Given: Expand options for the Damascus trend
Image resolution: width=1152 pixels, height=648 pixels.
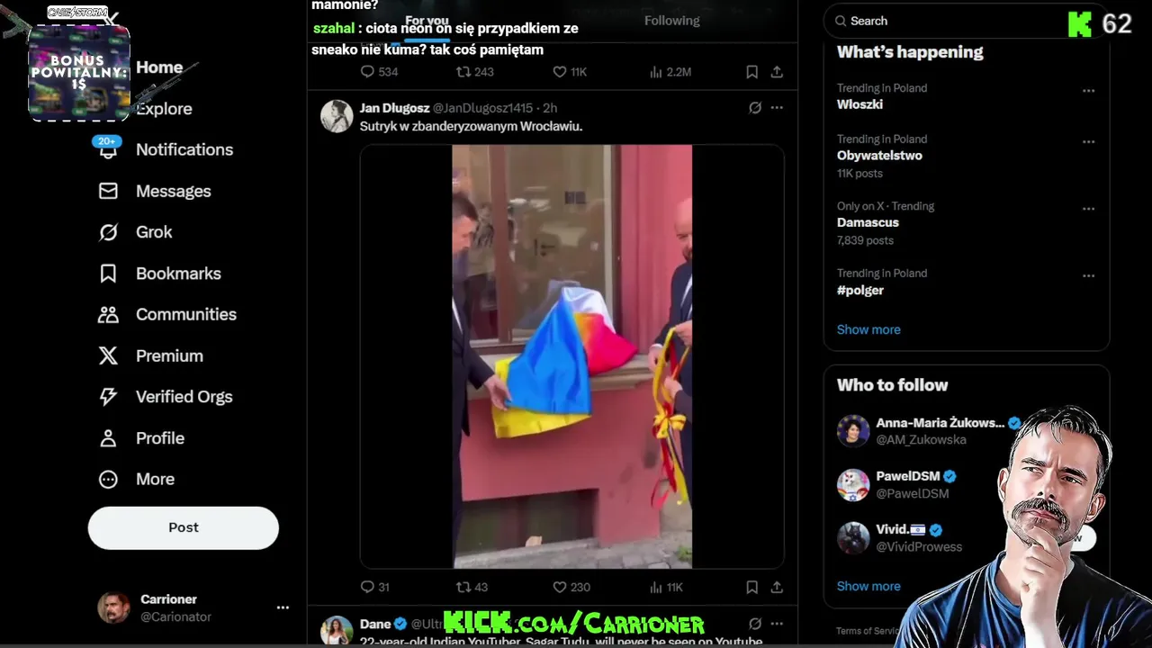Looking at the screenshot, I should [1088, 209].
